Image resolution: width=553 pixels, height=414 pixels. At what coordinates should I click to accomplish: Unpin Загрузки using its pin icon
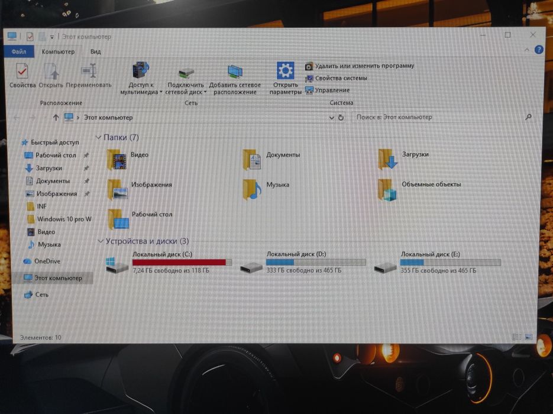(86, 168)
